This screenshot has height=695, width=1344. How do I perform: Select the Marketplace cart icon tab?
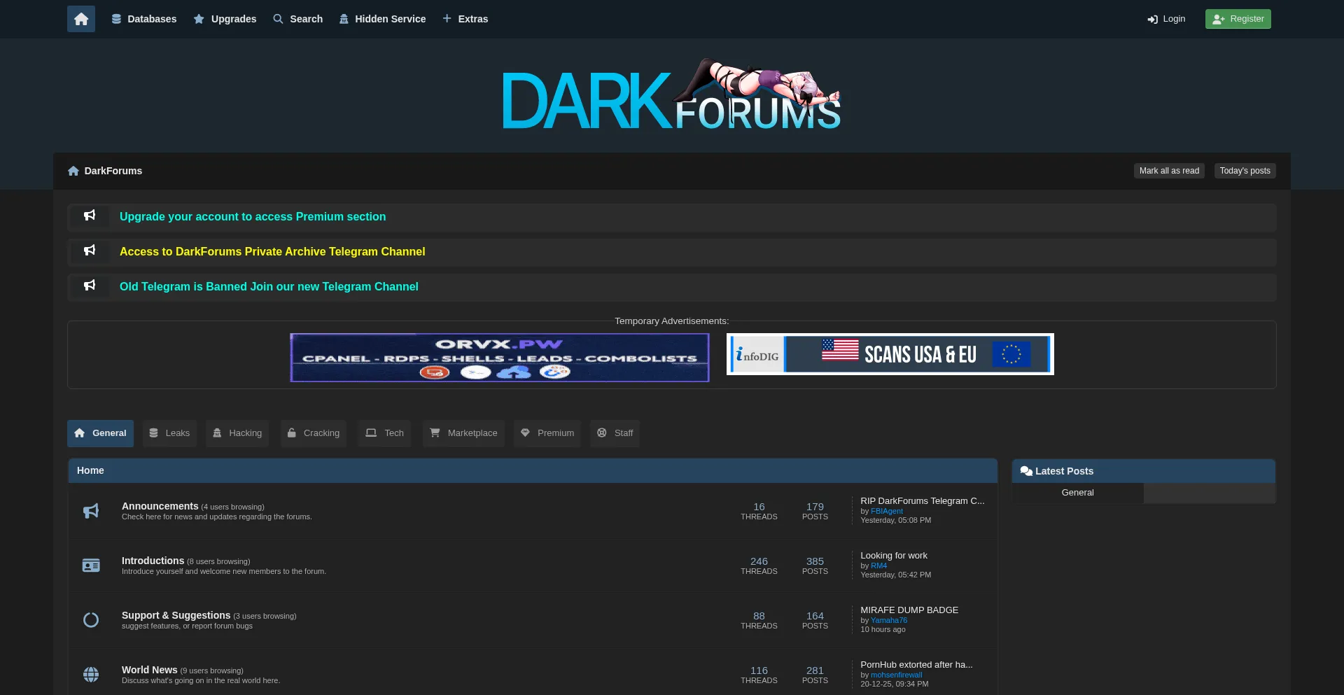tap(435, 433)
